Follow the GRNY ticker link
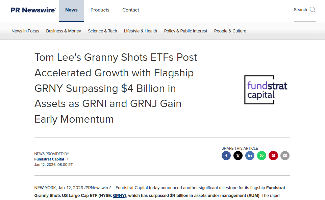The image size is (325, 200). 119,195
